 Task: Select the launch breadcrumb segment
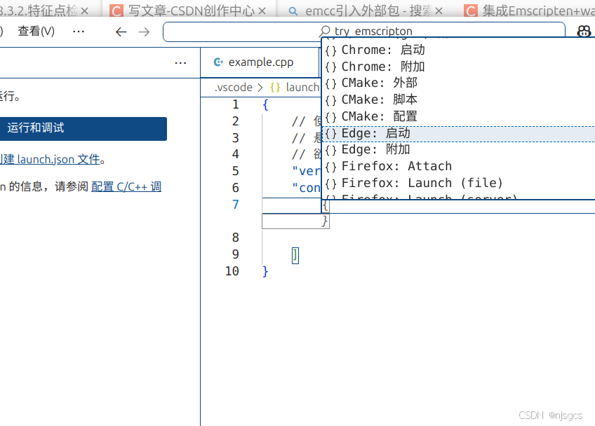pyautogui.click(x=302, y=88)
